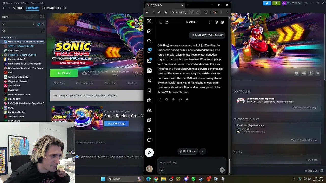The height and width of the screenshot is (183, 326).
Task: Switch Steam library to grid view
Action: pyautogui.click(x=43, y=17)
